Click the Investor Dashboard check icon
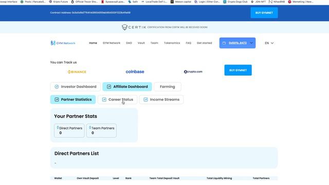The height and width of the screenshot is (185, 329). tap(57, 87)
